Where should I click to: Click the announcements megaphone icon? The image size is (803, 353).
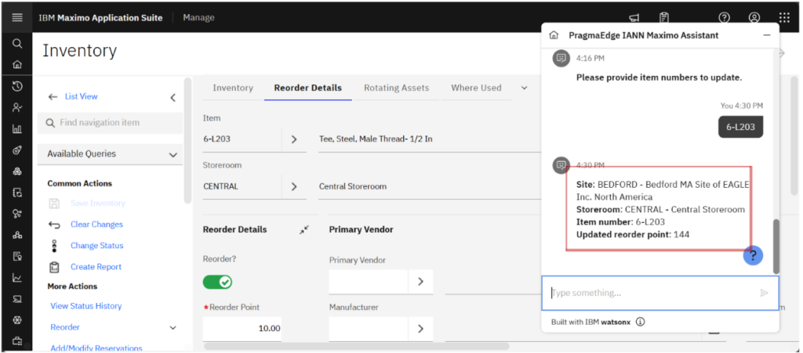tap(634, 18)
